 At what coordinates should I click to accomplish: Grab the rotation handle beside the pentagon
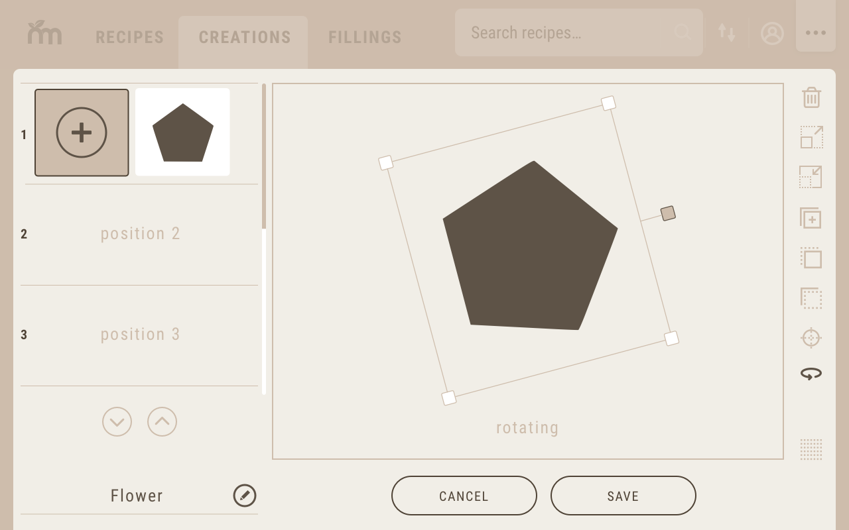point(668,213)
